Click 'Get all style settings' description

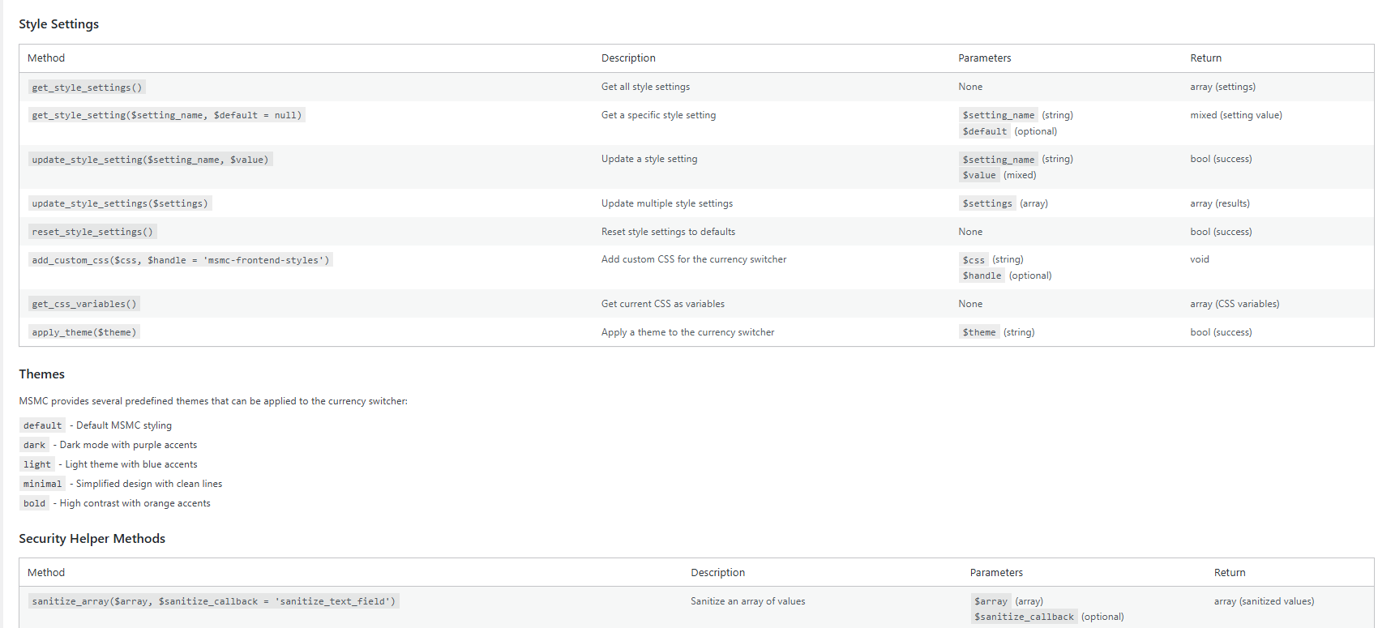tap(646, 87)
